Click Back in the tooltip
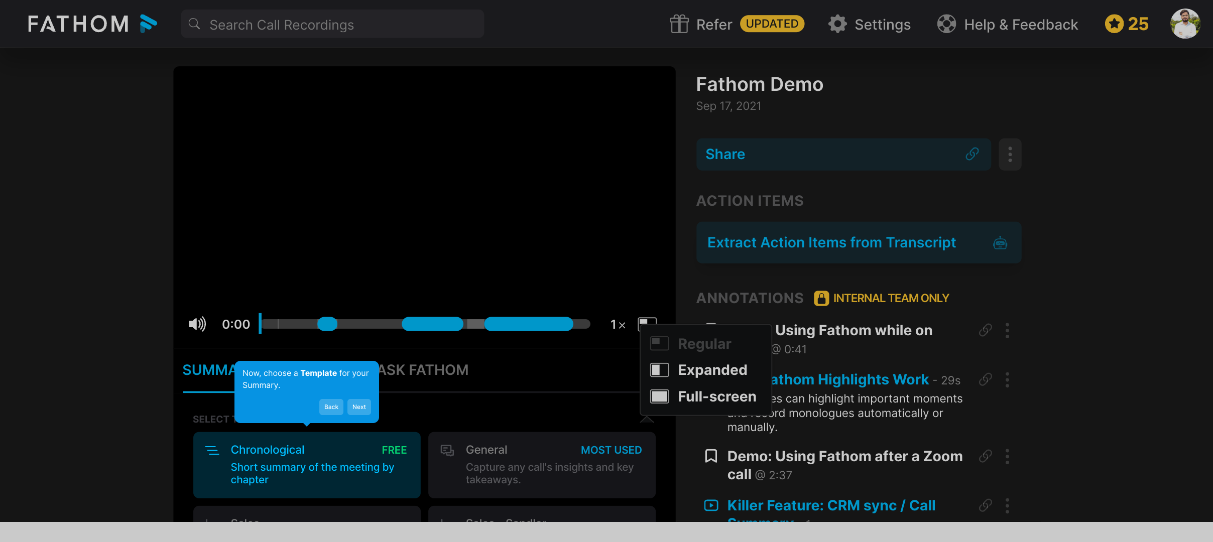Screen dimensions: 1213x542 click(331, 407)
